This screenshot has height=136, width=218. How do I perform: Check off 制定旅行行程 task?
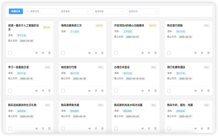(x=63, y=91)
